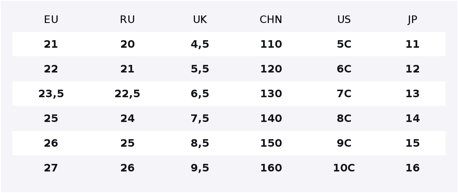This screenshot has height=193, width=458.
Task: Click the CHN column header
Action: [x=271, y=20]
